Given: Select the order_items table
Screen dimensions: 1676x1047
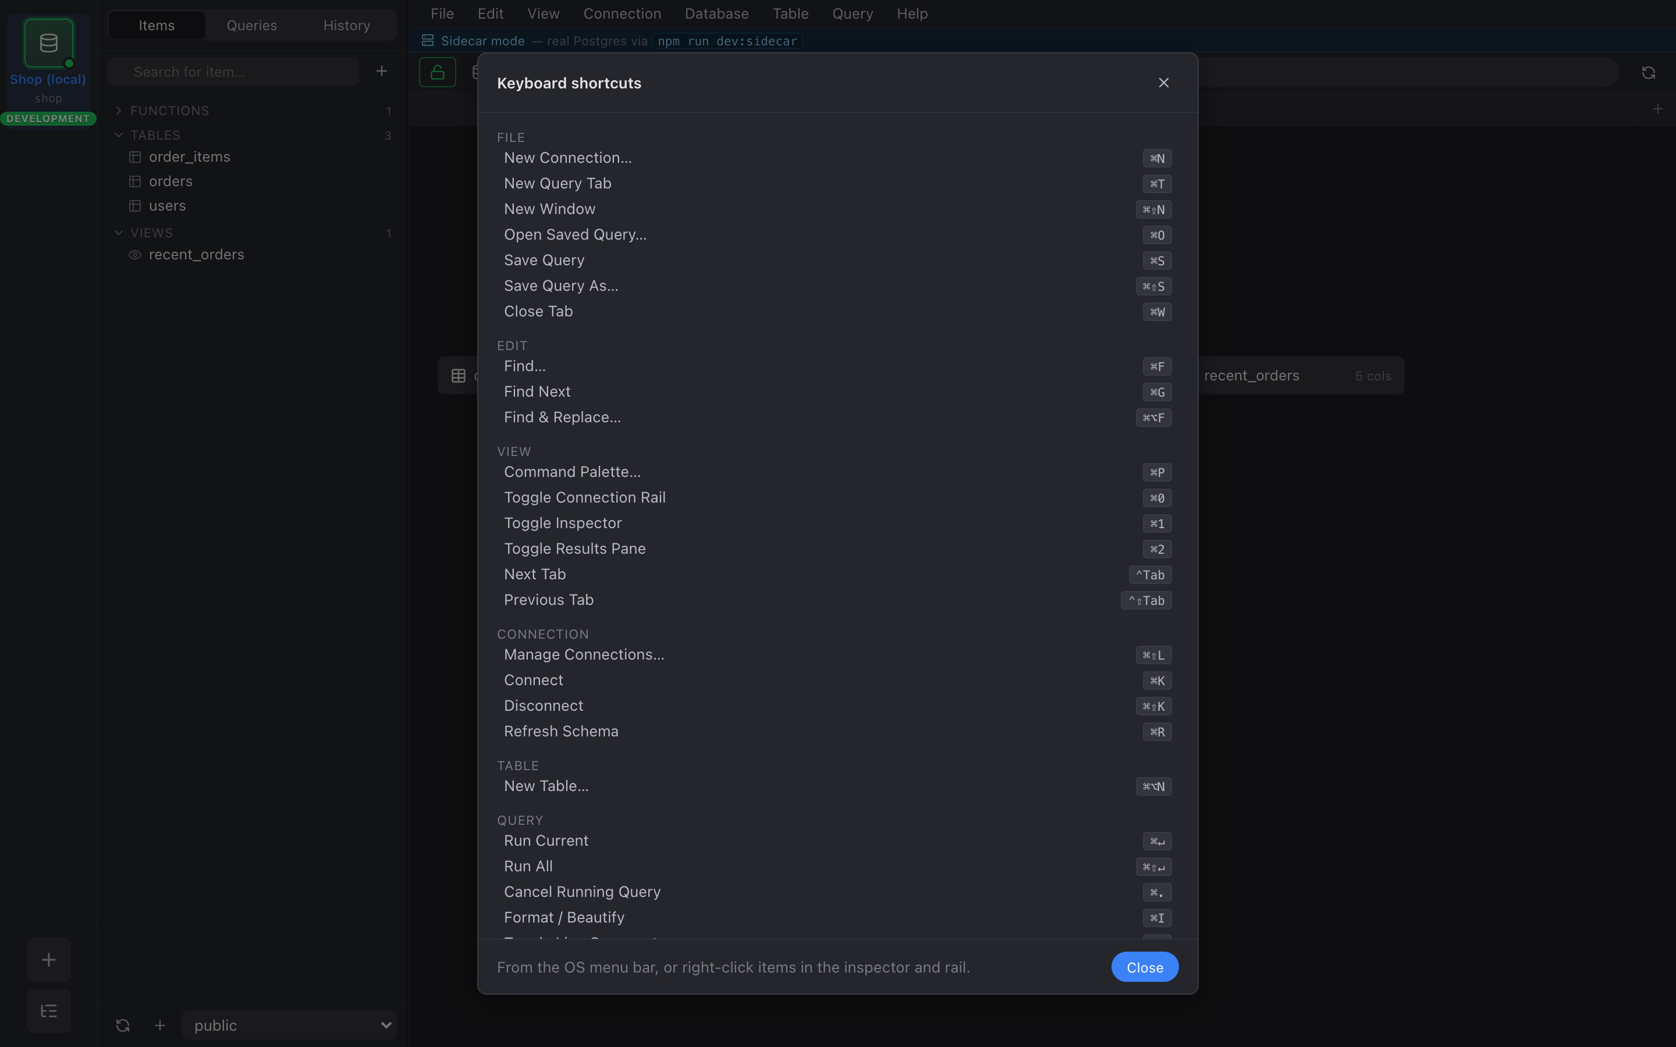Looking at the screenshot, I should pos(253,157).
